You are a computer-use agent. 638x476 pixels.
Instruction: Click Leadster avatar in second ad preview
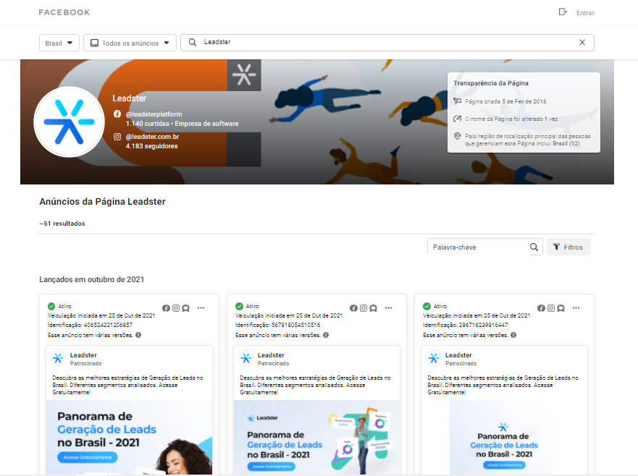tap(245, 358)
